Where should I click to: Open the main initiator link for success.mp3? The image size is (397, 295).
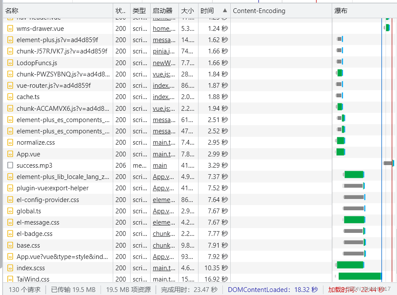tap(159, 165)
